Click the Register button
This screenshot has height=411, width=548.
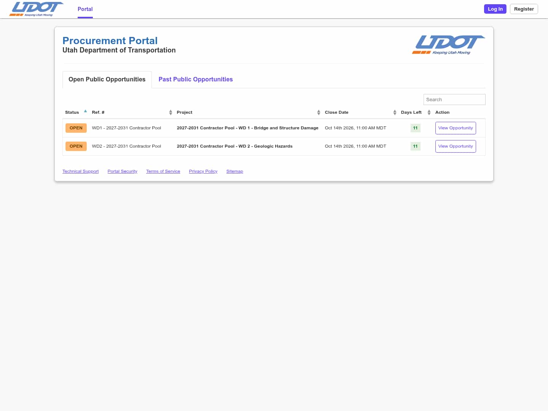pyautogui.click(x=524, y=9)
